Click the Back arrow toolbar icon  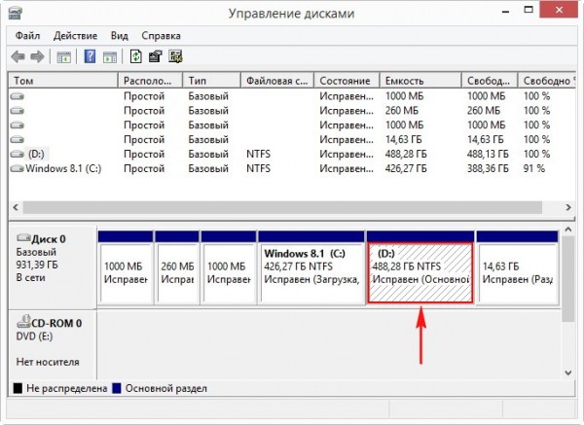(18, 57)
